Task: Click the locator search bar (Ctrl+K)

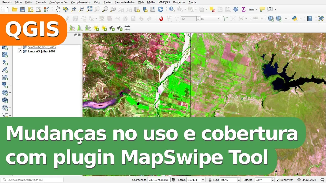Action: coord(32,180)
